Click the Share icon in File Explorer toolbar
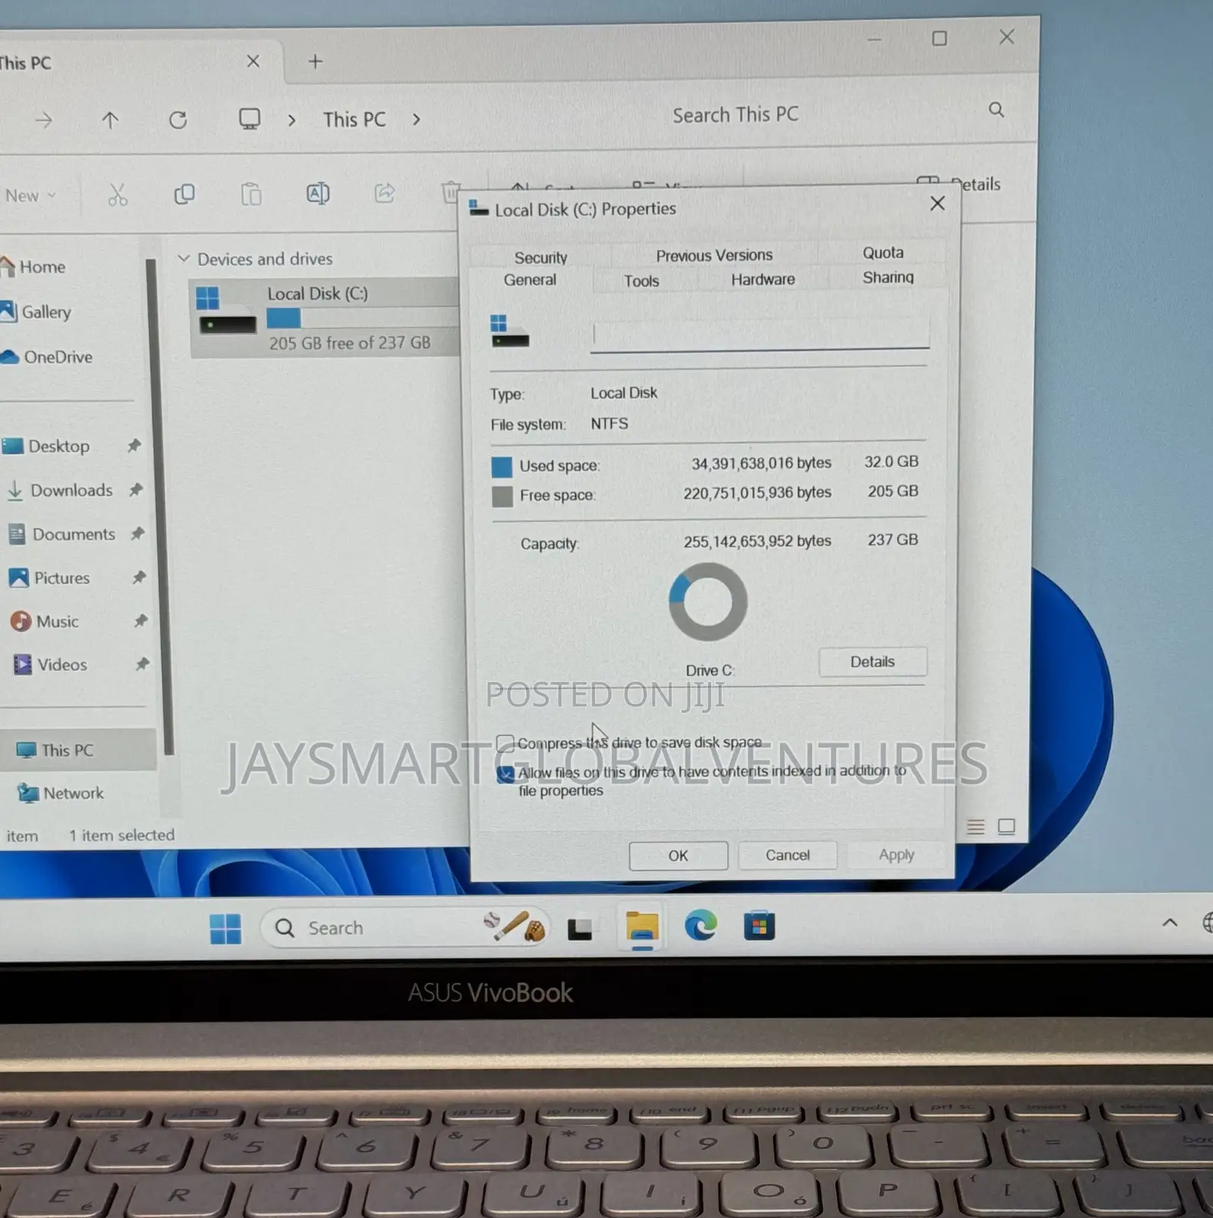Image resolution: width=1213 pixels, height=1218 pixels. tap(384, 193)
